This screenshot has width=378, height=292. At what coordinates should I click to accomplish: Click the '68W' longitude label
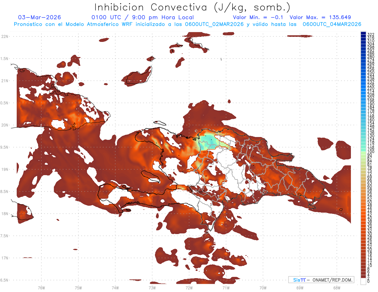point(337,288)
